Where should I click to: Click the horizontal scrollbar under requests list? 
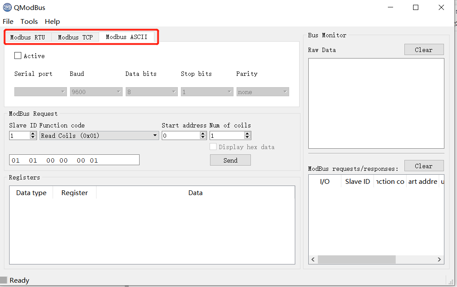[357, 259]
